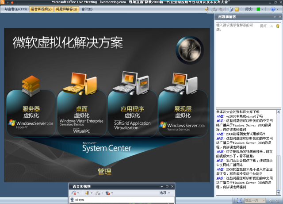Toggle the 语音和视频(V) panel button
This screenshot has width=283, height=204.
tap(41, 9)
